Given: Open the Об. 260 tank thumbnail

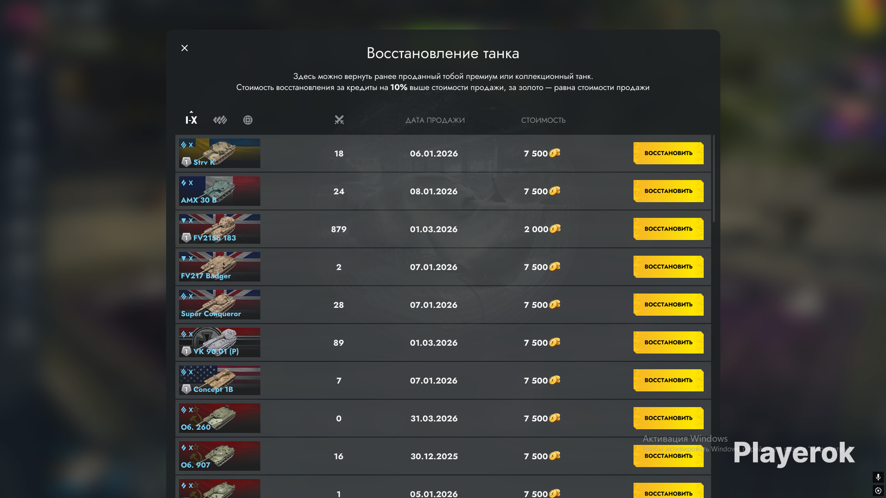Looking at the screenshot, I should [x=220, y=418].
